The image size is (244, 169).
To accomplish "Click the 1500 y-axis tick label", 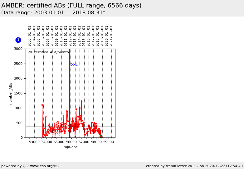I will 18,93.
